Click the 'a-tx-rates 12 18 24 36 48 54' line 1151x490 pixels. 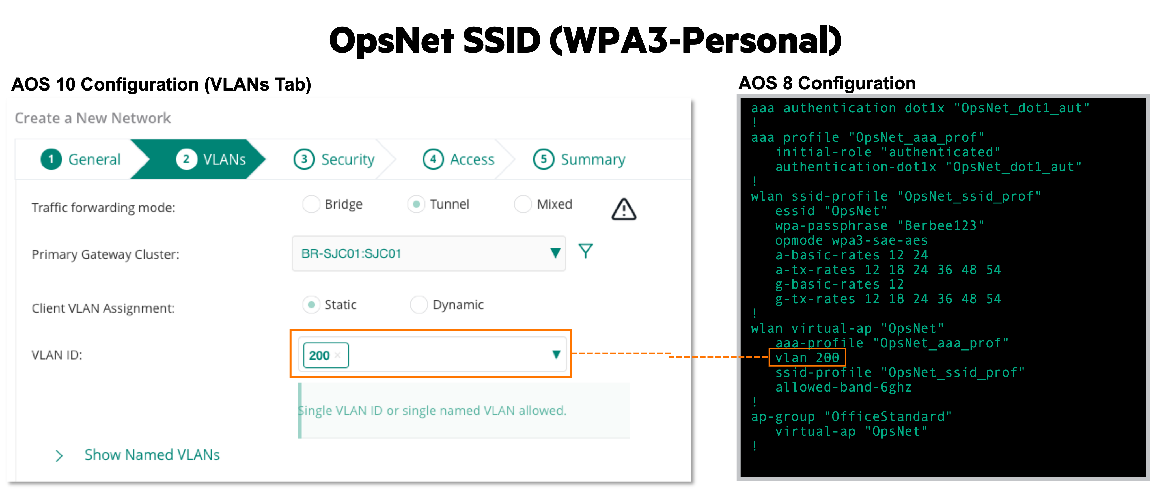[x=888, y=270]
